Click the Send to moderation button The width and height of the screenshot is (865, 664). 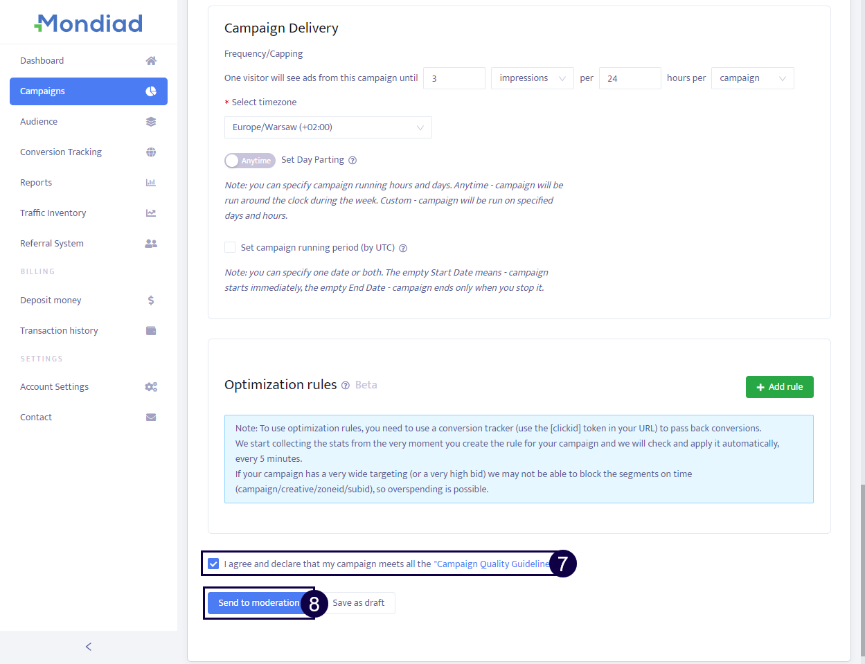tap(258, 603)
